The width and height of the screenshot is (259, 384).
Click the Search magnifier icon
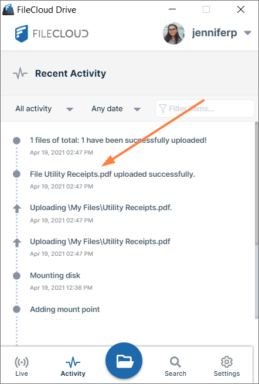point(175,362)
